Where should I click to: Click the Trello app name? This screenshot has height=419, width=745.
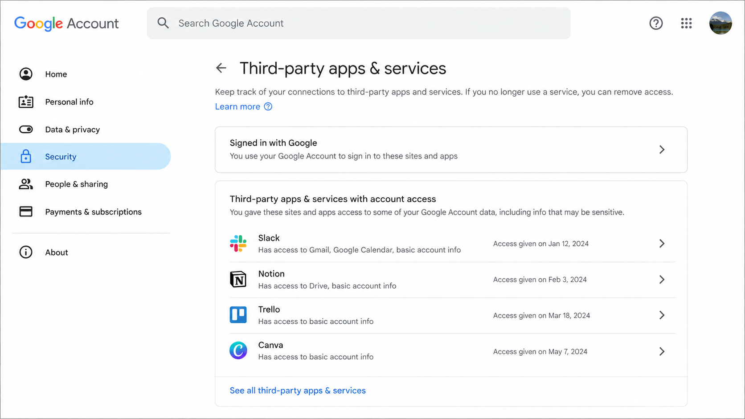[x=269, y=309]
